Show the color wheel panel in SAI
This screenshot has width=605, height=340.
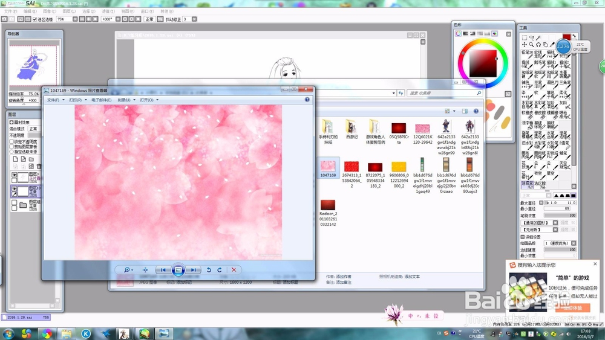click(458, 34)
